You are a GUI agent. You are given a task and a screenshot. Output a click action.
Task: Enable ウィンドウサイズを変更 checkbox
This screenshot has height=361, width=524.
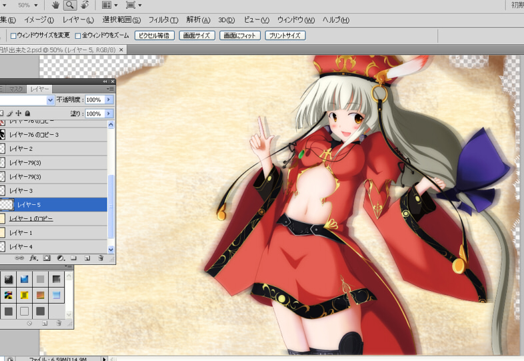click(x=13, y=35)
